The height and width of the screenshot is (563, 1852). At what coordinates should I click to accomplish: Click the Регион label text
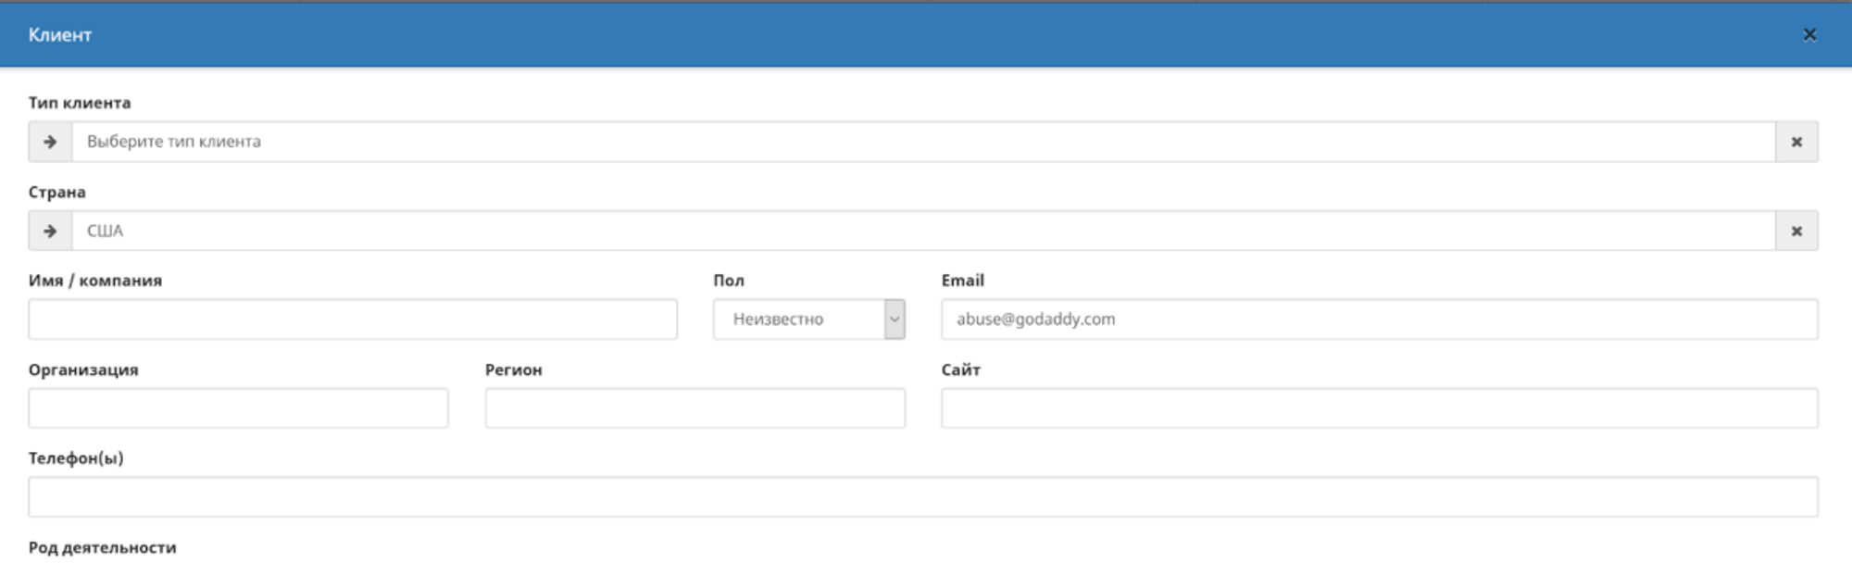513,369
